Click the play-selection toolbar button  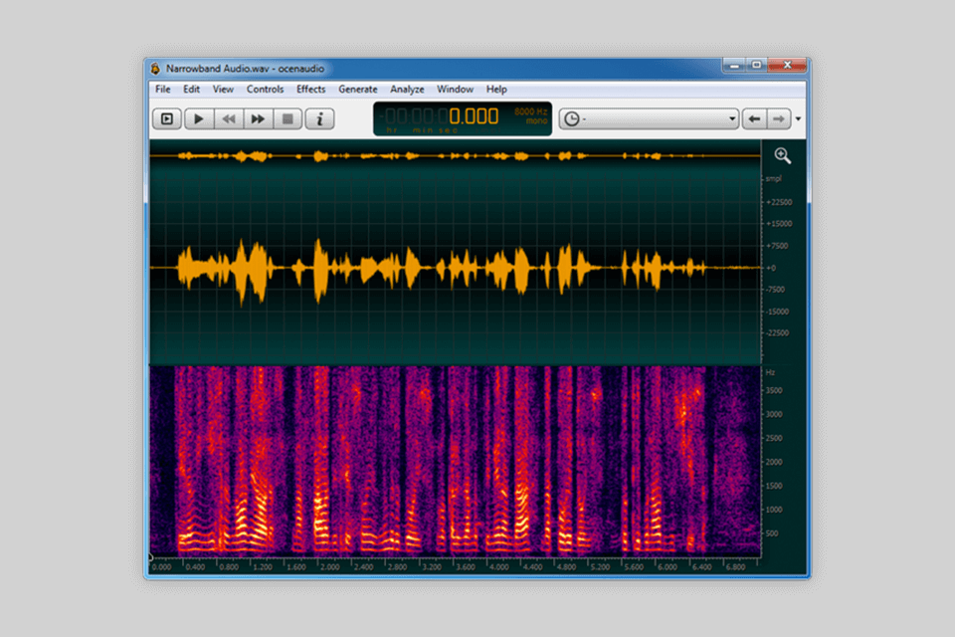point(167,118)
